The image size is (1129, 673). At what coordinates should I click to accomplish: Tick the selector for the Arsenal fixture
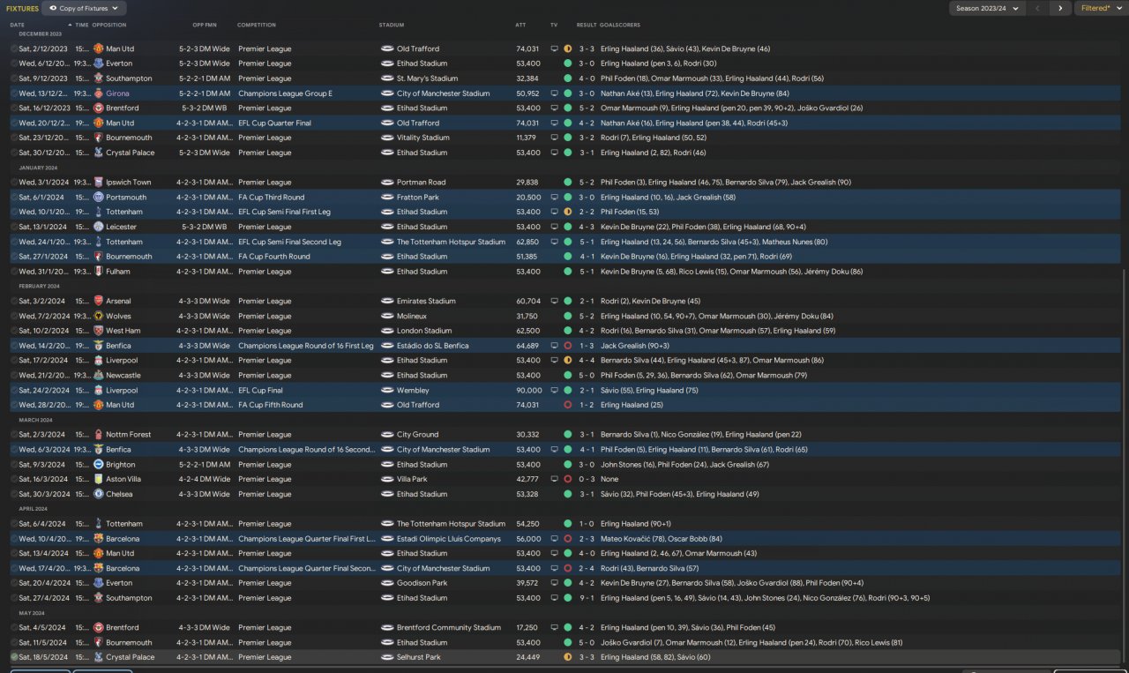14,301
